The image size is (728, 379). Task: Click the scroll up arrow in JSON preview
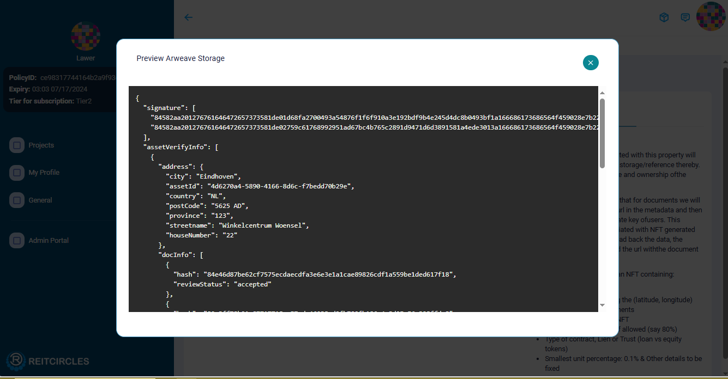[x=602, y=93]
